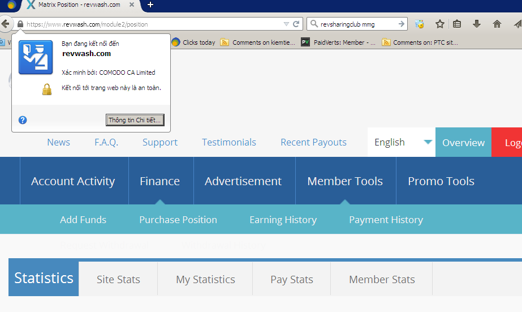Click the identity passport officer icon
Image resolution: width=522 pixels, height=312 pixels.
(x=36, y=57)
